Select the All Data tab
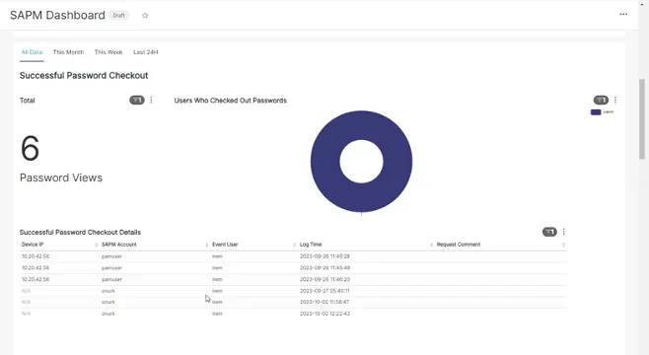649x355 pixels. tap(32, 52)
